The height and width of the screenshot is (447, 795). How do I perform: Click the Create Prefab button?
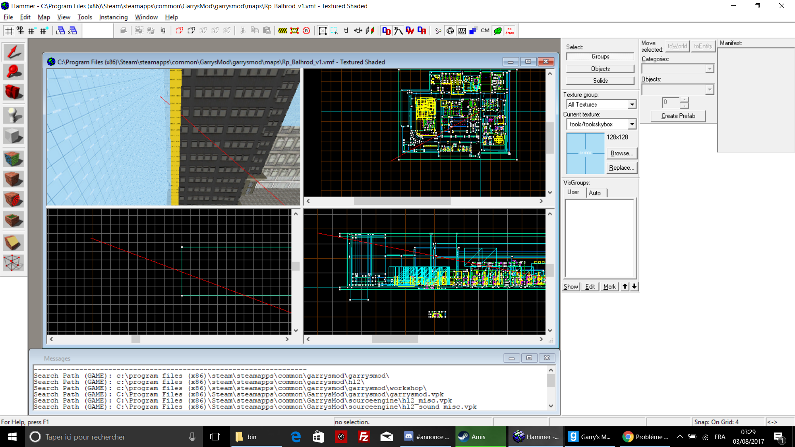(x=678, y=116)
